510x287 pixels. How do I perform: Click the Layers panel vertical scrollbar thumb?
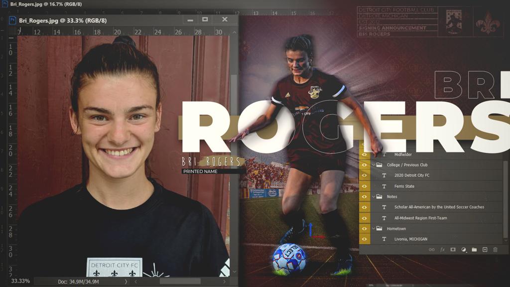506,198
